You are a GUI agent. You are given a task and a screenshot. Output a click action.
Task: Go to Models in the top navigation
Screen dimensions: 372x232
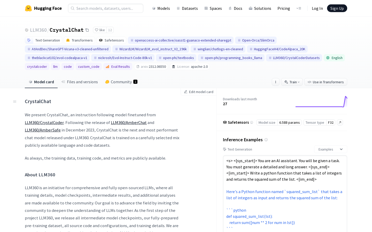161,8
